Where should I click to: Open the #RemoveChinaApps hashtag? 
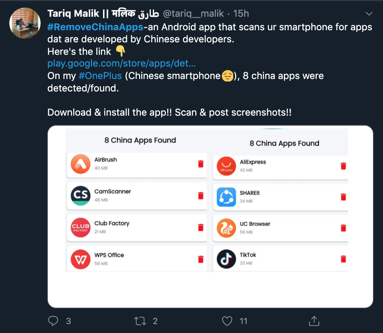(95, 27)
